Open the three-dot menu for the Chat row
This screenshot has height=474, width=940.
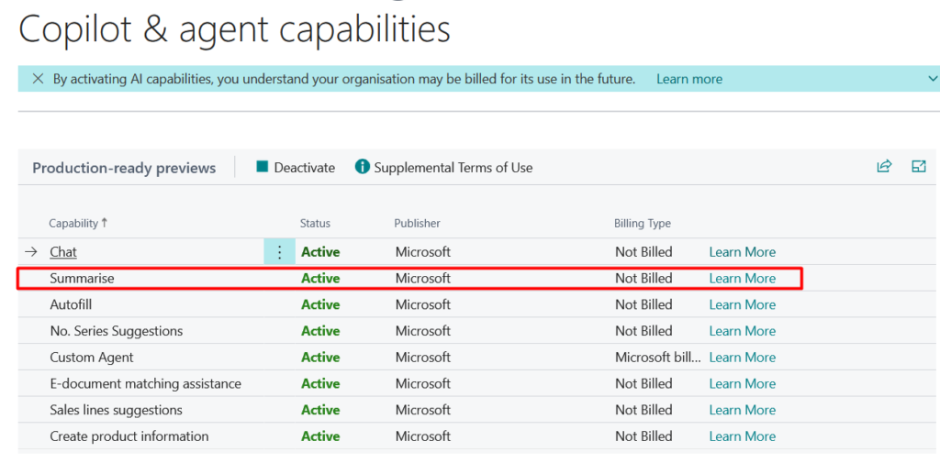280,252
